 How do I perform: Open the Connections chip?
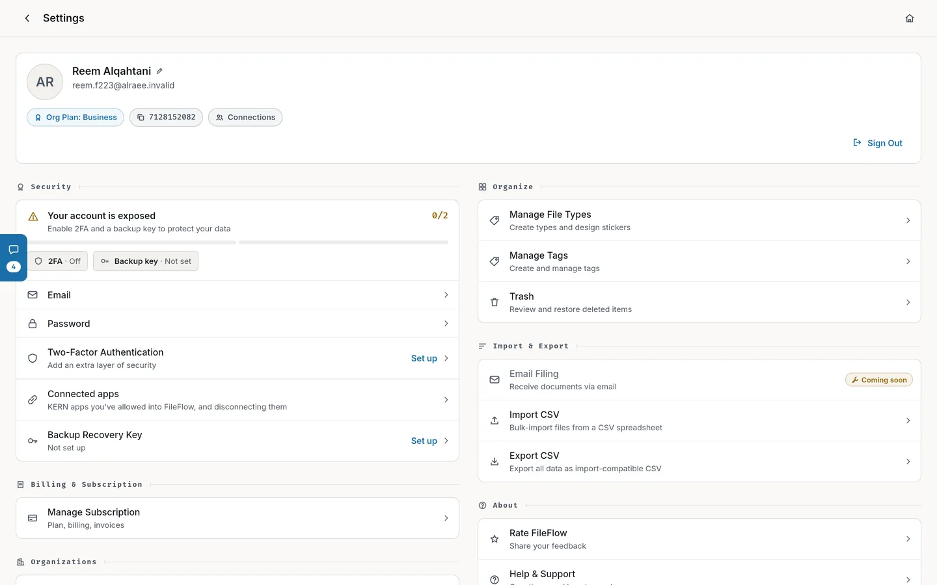pos(245,117)
